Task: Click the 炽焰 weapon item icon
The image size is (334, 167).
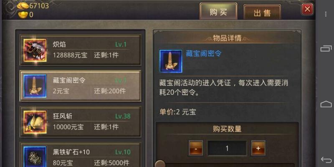Action: tap(35, 50)
